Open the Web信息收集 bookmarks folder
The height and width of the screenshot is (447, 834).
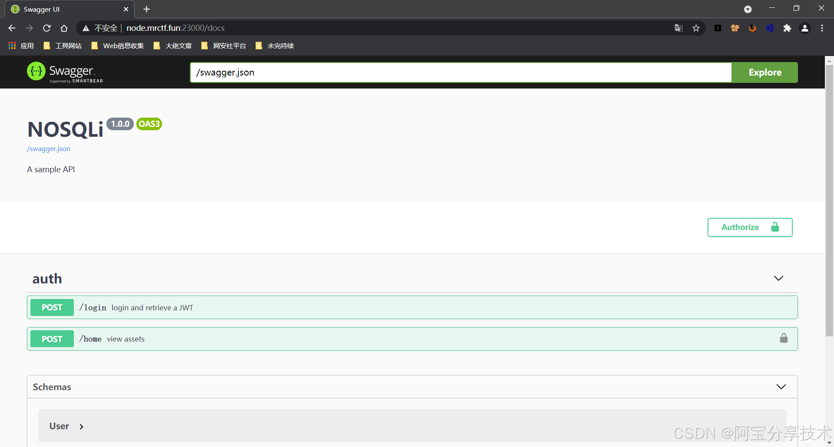click(x=118, y=46)
